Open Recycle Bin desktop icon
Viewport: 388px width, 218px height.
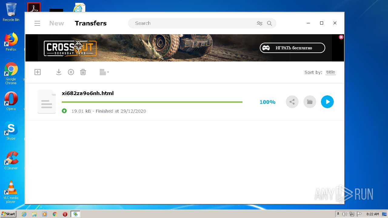click(11, 12)
